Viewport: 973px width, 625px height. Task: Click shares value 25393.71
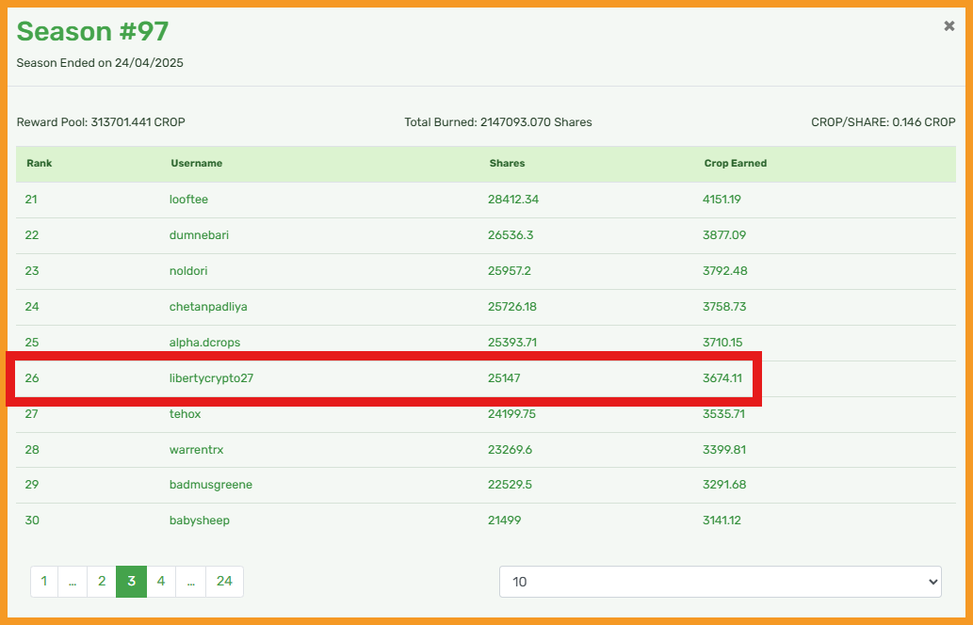[512, 343]
